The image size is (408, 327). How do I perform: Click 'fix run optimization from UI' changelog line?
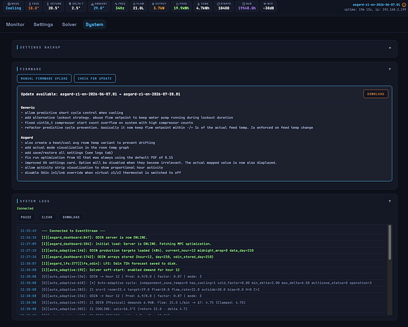(x=97, y=158)
